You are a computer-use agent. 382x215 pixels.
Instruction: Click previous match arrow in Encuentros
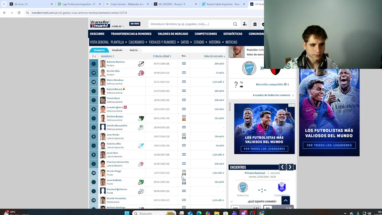click(x=282, y=167)
